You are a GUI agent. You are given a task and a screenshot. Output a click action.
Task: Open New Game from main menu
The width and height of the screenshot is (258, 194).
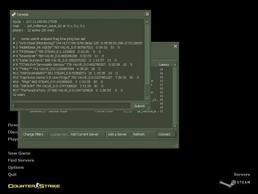tap(19, 153)
